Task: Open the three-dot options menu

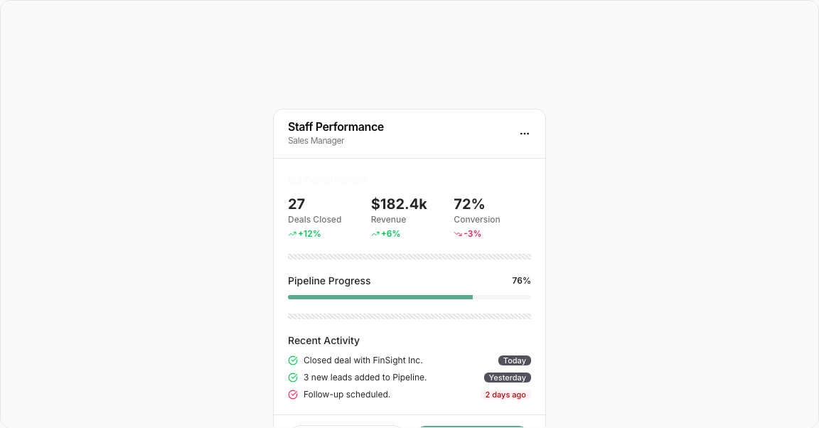Action: tap(525, 134)
